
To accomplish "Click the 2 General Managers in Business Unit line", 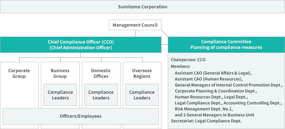I will pos(214,115).
